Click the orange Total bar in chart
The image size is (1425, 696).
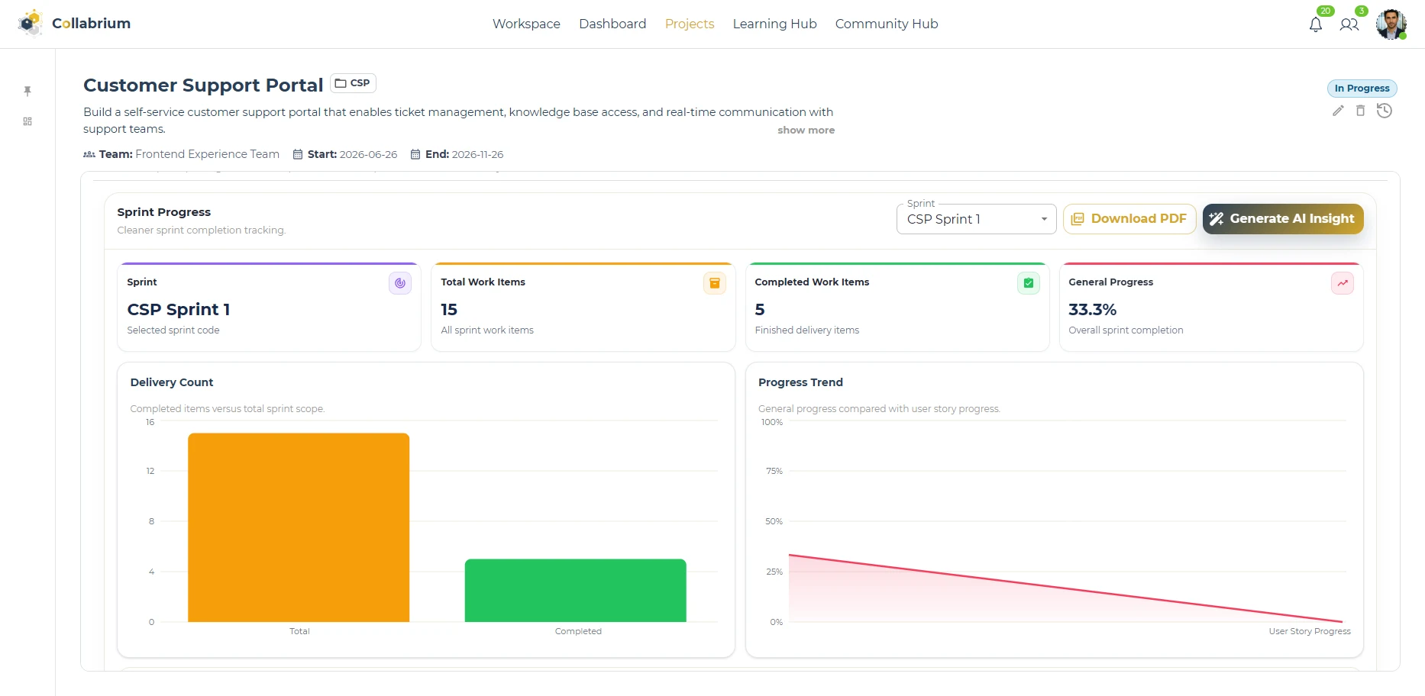pos(299,527)
